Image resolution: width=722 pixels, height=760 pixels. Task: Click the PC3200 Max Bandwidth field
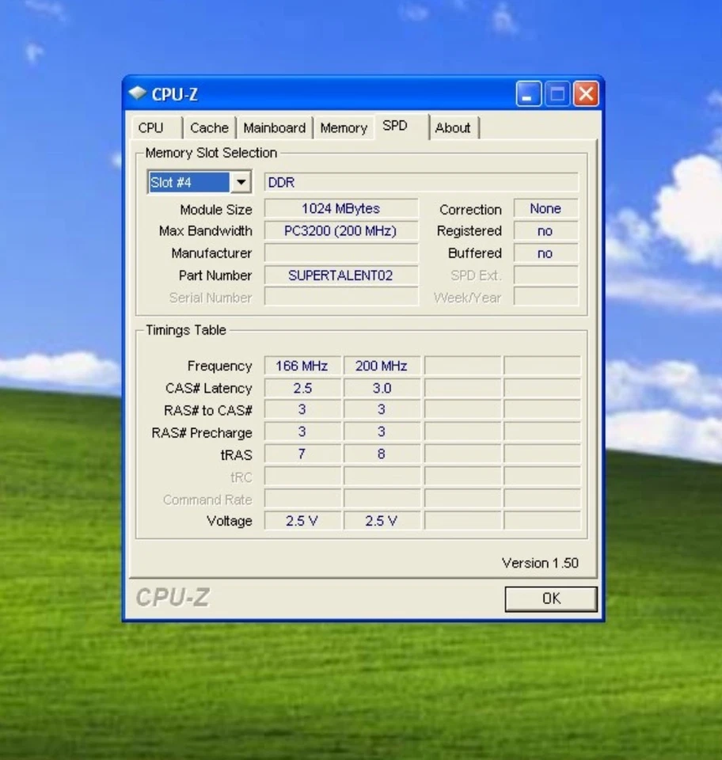(x=340, y=231)
